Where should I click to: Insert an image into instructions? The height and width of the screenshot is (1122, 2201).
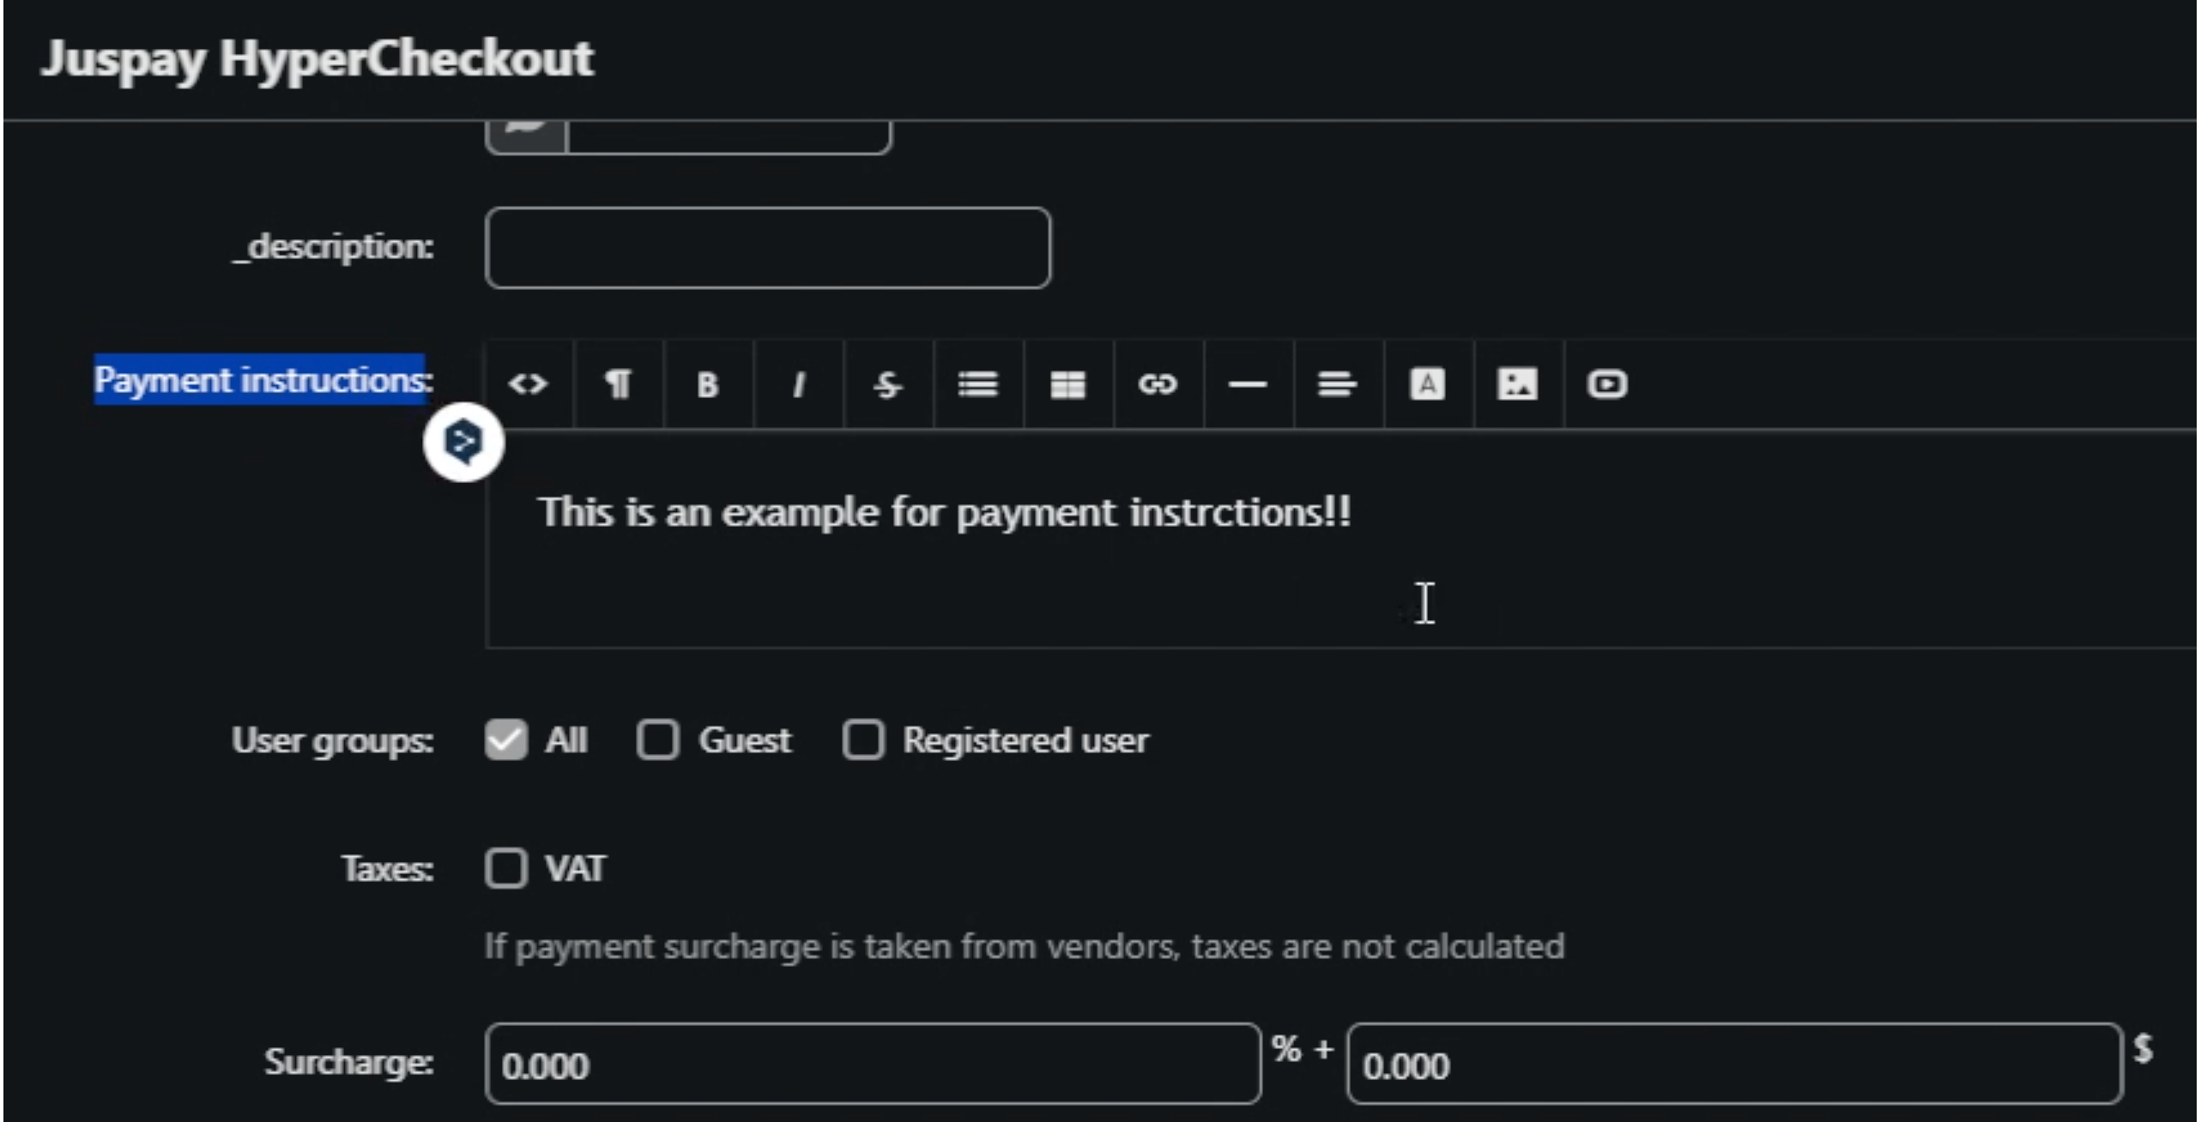[1517, 384]
